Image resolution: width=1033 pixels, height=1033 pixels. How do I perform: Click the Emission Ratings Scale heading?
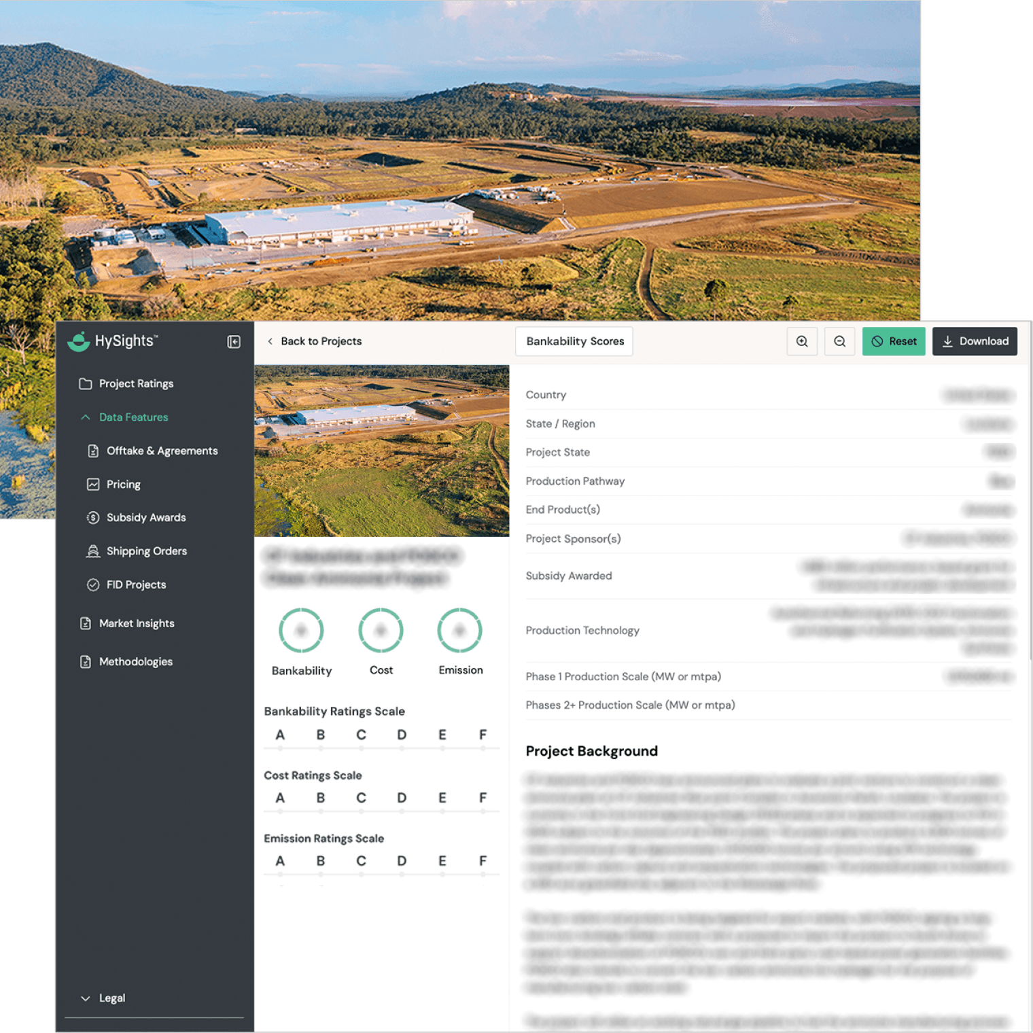[x=323, y=839]
